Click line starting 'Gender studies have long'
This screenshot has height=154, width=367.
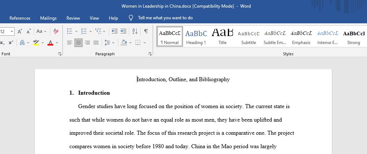(x=184, y=107)
